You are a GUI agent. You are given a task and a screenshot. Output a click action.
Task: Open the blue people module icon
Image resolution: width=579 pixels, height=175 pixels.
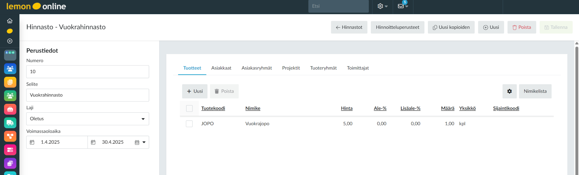coord(10,69)
